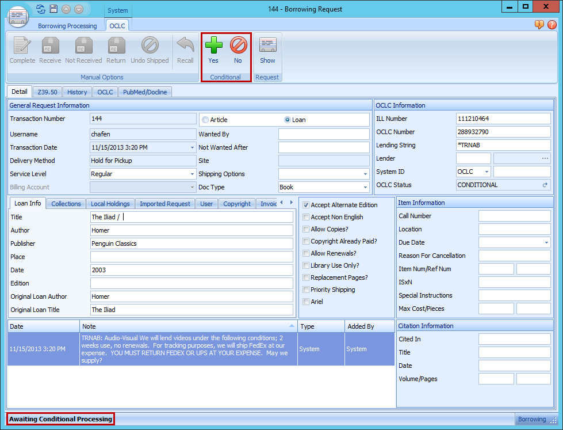Click the Not Received toolbar icon
This screenshot has width=563, height=430.
[x=83, y=51]
